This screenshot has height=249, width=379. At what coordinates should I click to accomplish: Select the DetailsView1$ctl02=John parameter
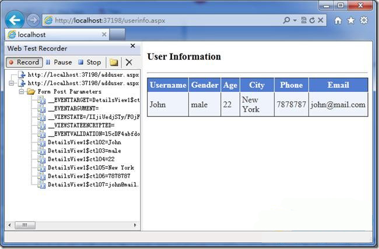tap(85, 142)
